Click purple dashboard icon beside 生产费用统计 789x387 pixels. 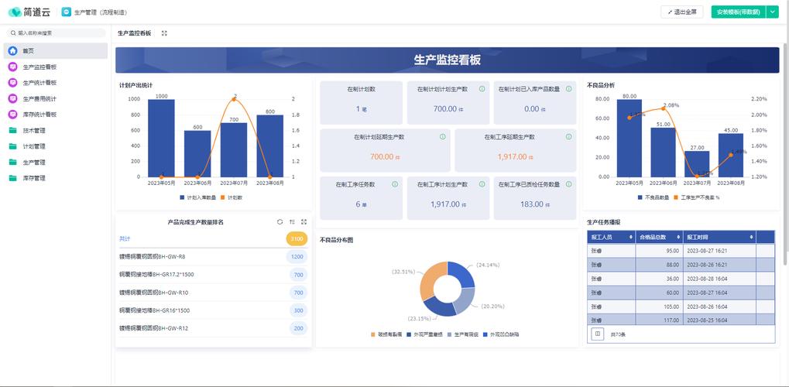(12, 98)
